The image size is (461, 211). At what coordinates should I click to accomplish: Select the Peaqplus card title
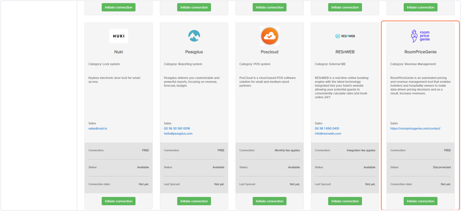pyautogui.click(x=194, y=52)
